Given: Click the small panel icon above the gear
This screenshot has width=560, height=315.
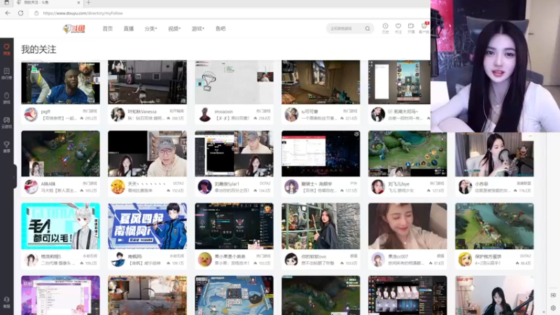Looking at the screenshot, I should pos(553,295).
